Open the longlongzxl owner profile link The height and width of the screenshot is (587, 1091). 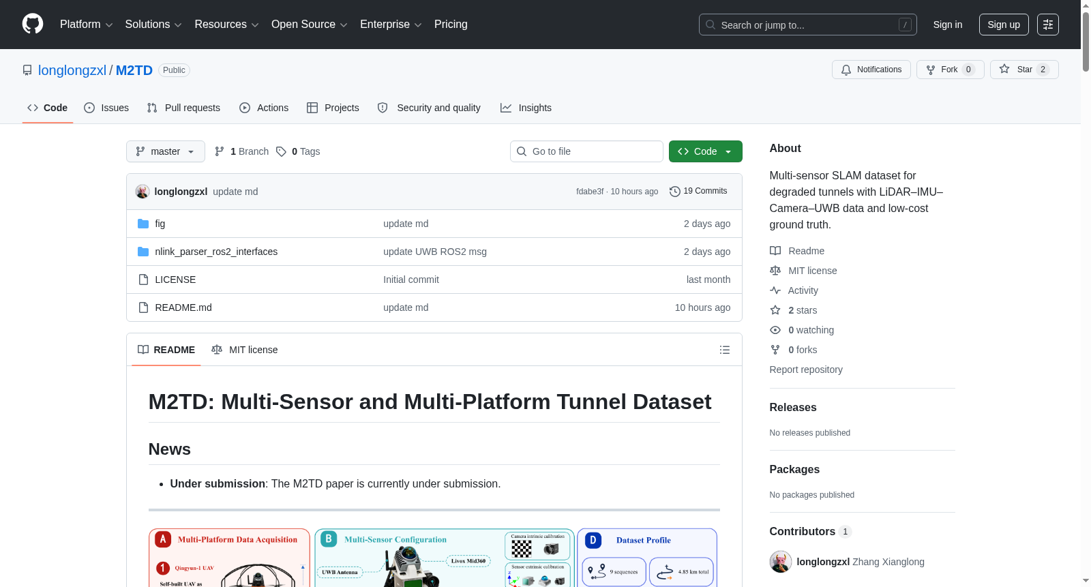(72, 70)
